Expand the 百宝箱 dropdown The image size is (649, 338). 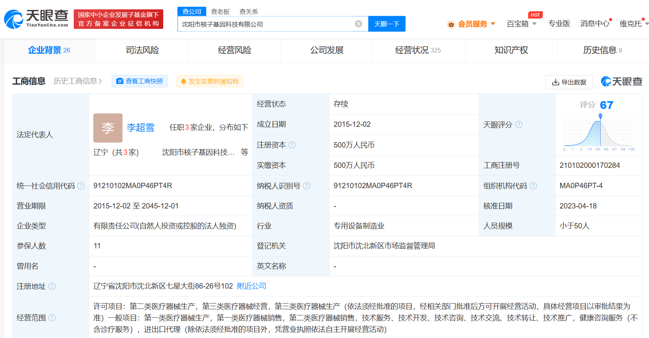pyautogui.click(x=534, y=24)
